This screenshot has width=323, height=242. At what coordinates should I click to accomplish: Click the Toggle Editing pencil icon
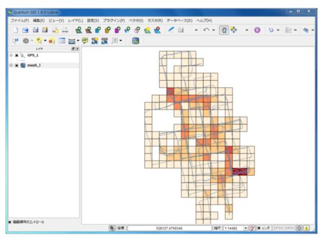(x=171, y=30)
